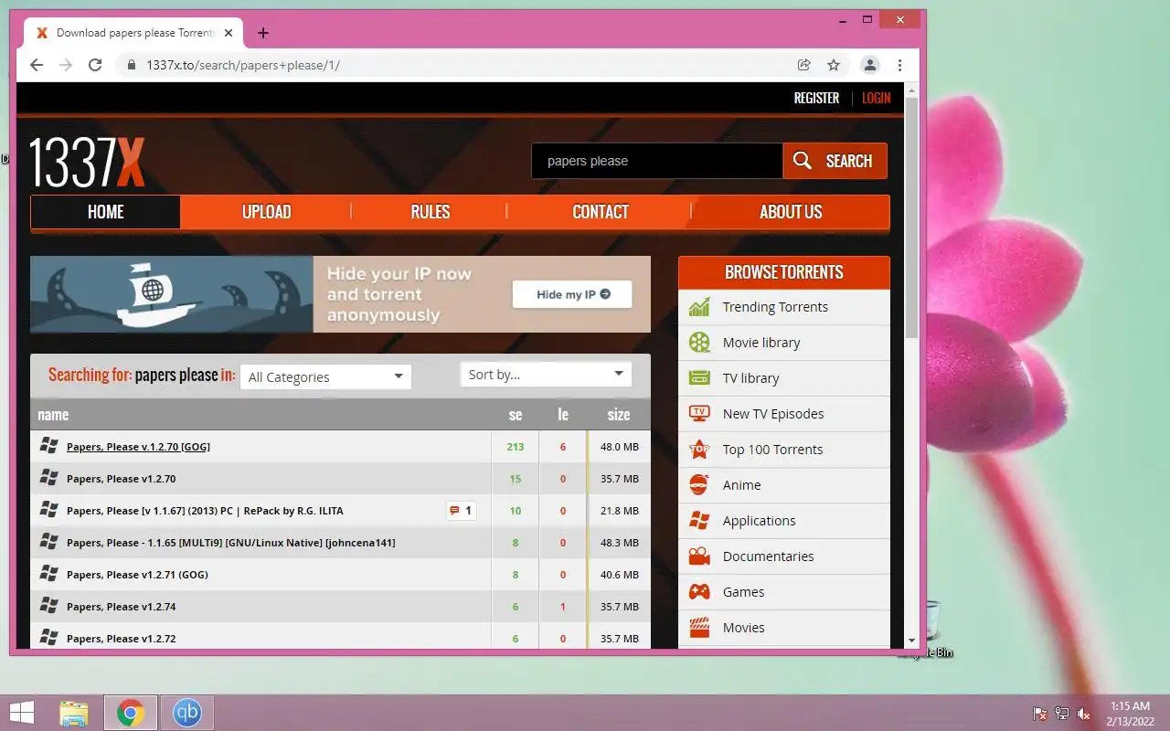
Task: Click the Movie library film reel icon
Action: pos(699,343)
